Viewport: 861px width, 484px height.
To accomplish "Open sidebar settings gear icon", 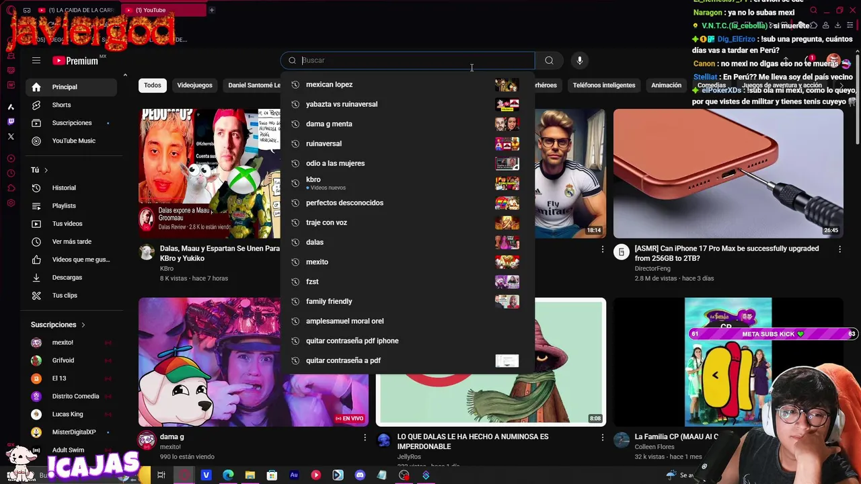I will pyautogui.click(x=11, y=203).
